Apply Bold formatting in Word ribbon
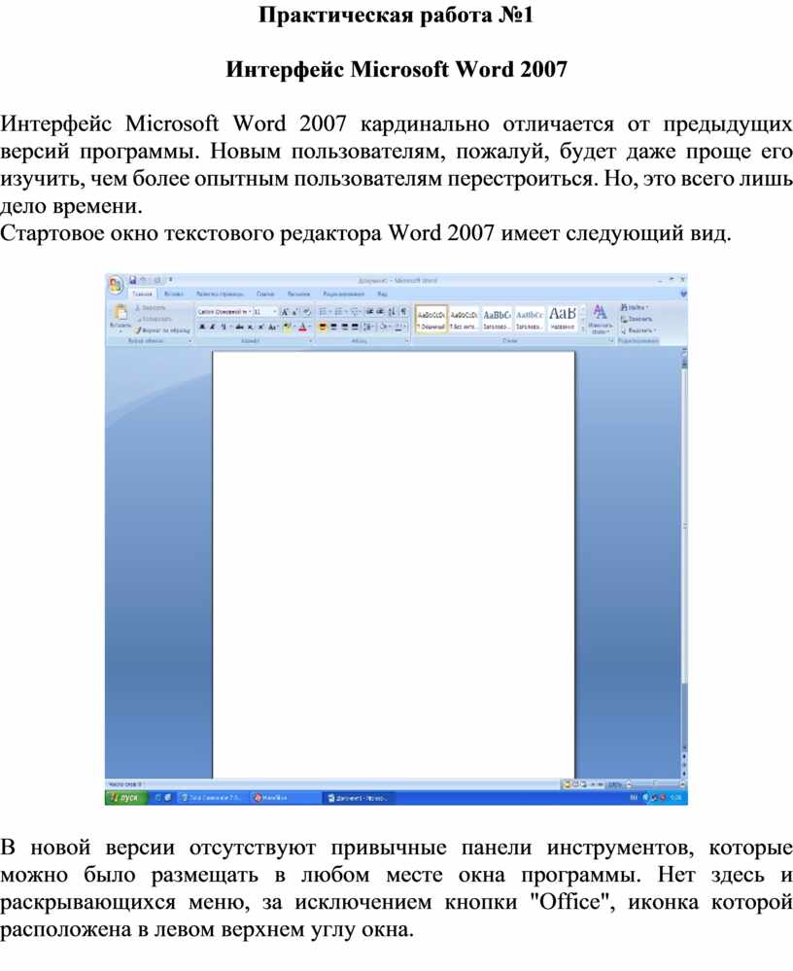 (x=202, y=327)
